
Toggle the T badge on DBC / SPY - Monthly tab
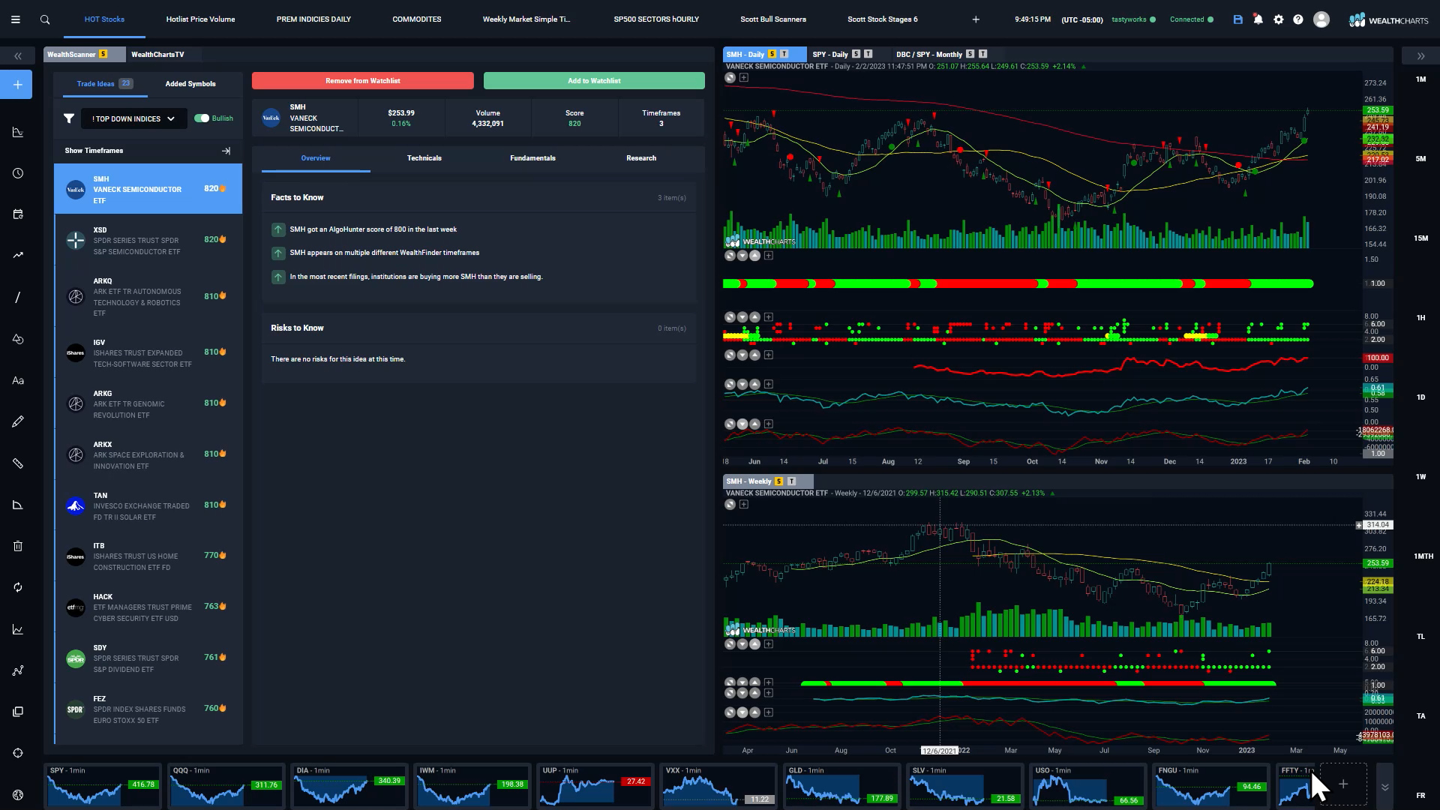(982, 54)
